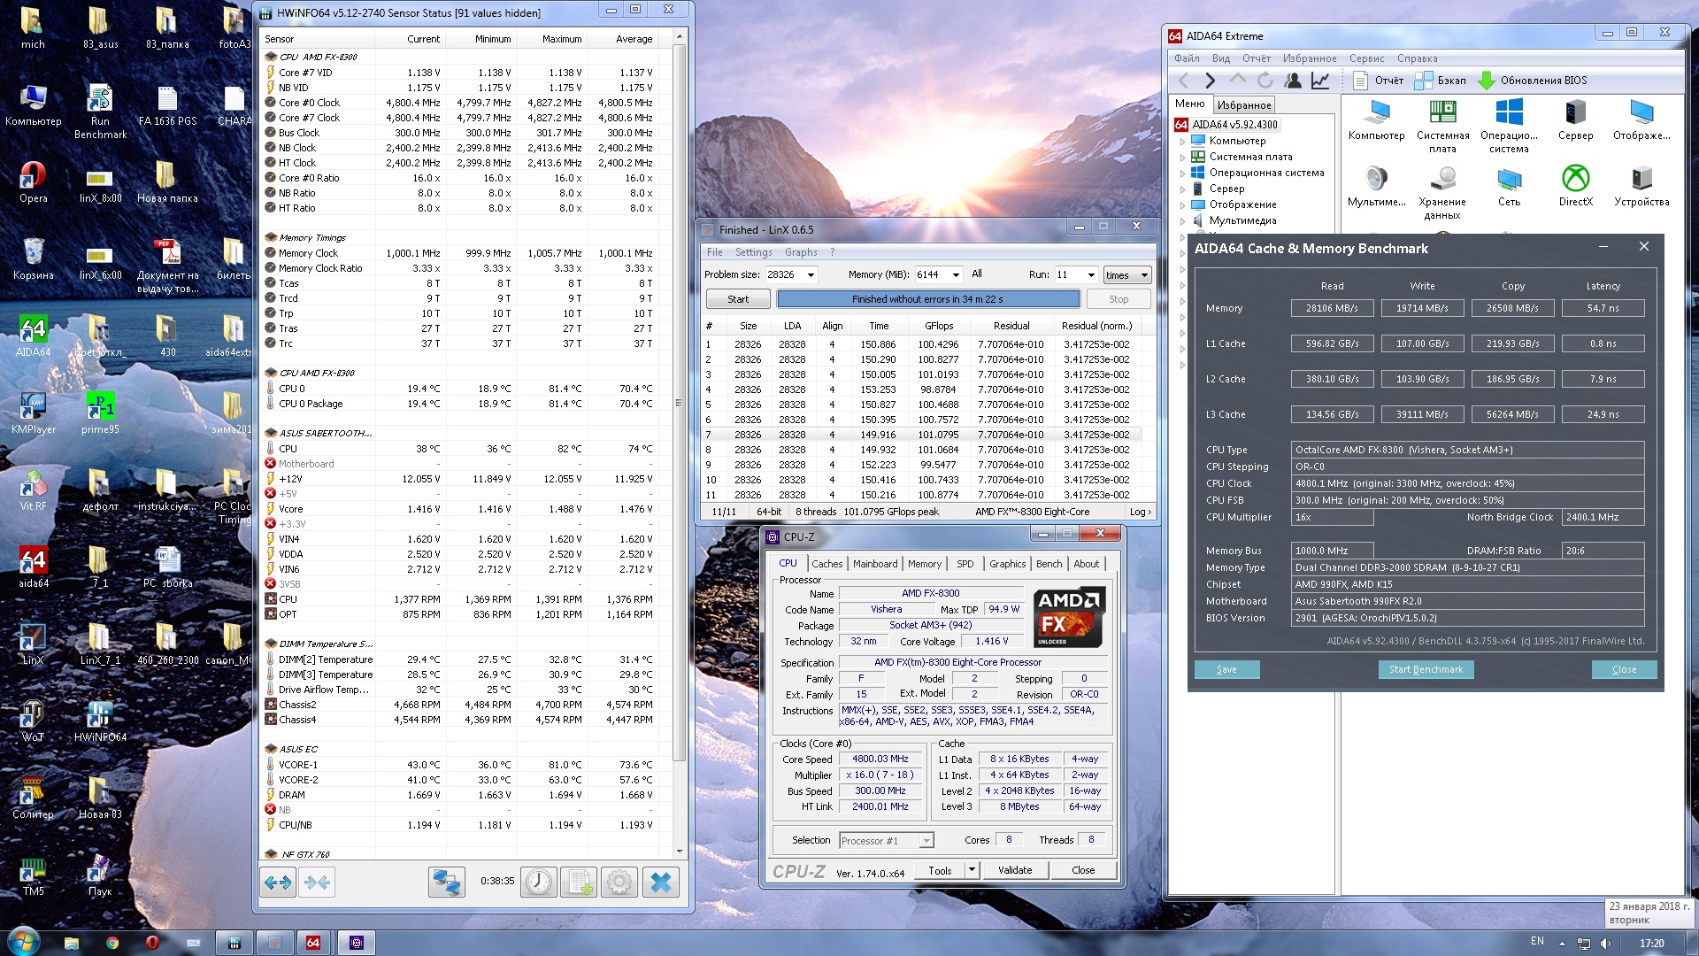This screenshot has width=1699, height=956.
Task: Open Windows Start menu orb
Action: point(23,941)
